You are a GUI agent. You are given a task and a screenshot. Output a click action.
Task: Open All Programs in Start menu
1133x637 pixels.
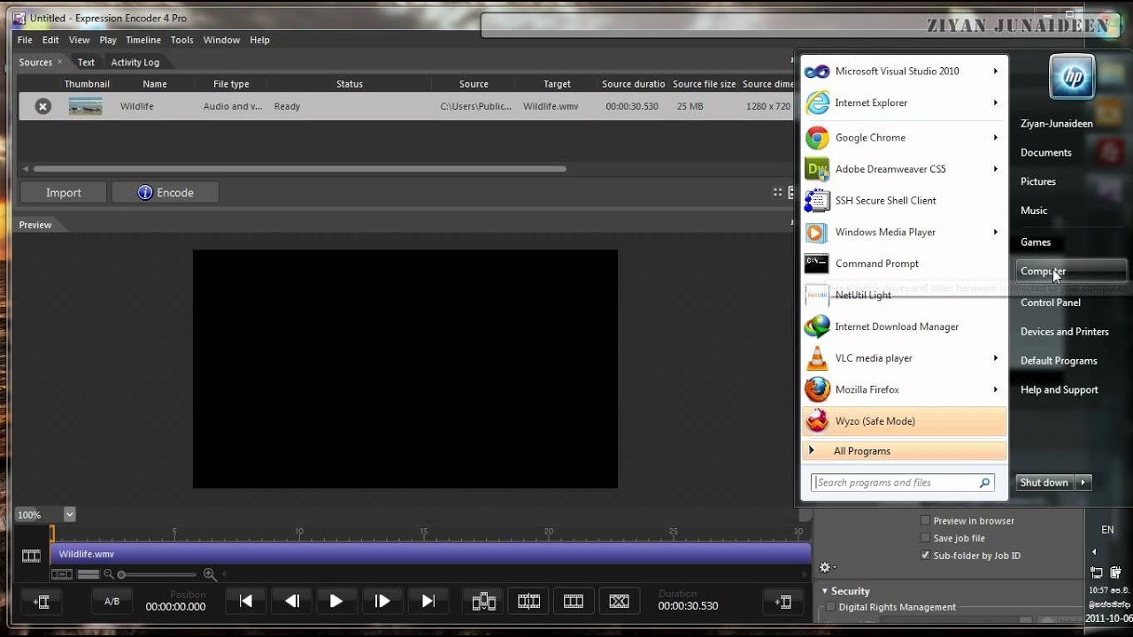point(904,451)
